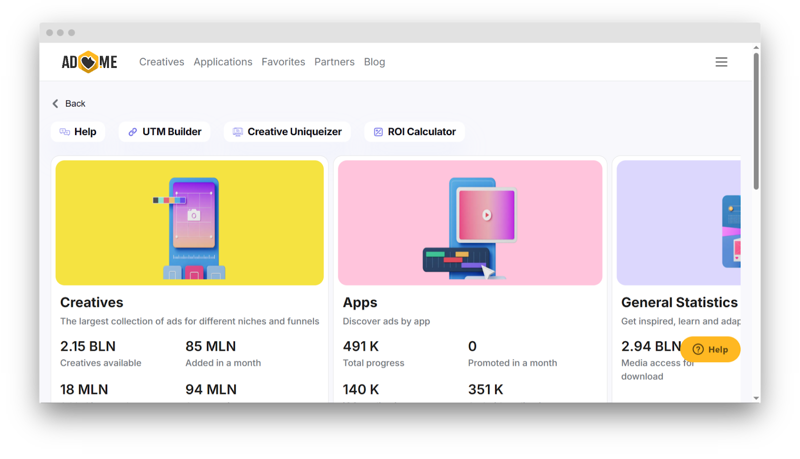
Task: Click the monitor icon on Creative Uniqueizer
Action: [237, 131]
